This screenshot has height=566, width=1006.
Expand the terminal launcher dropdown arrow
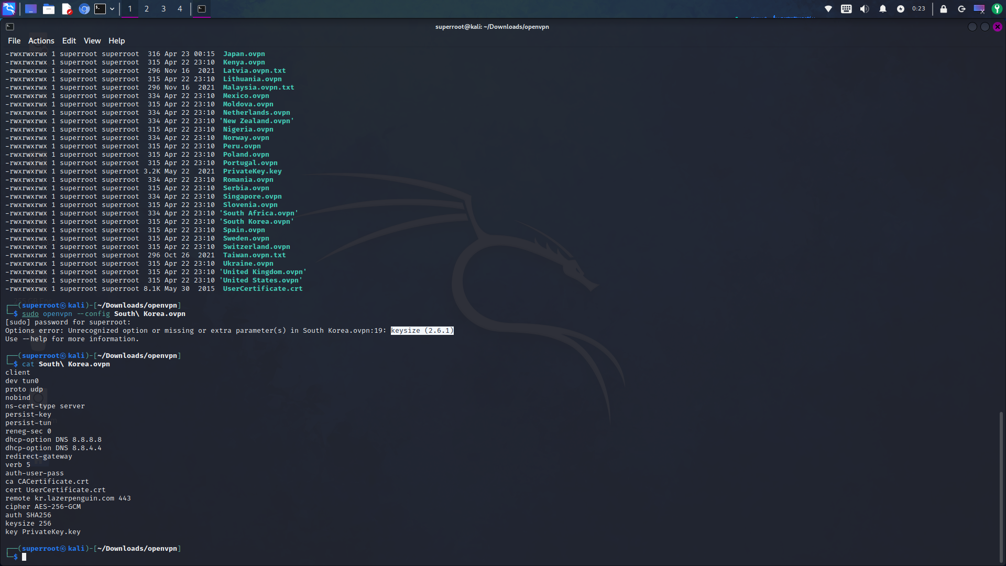tap(112, 9)
